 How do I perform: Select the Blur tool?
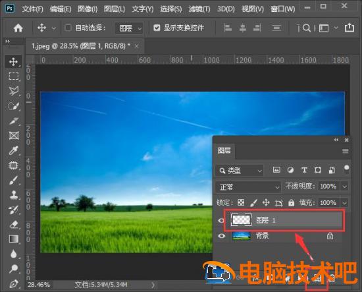[13, 254]
